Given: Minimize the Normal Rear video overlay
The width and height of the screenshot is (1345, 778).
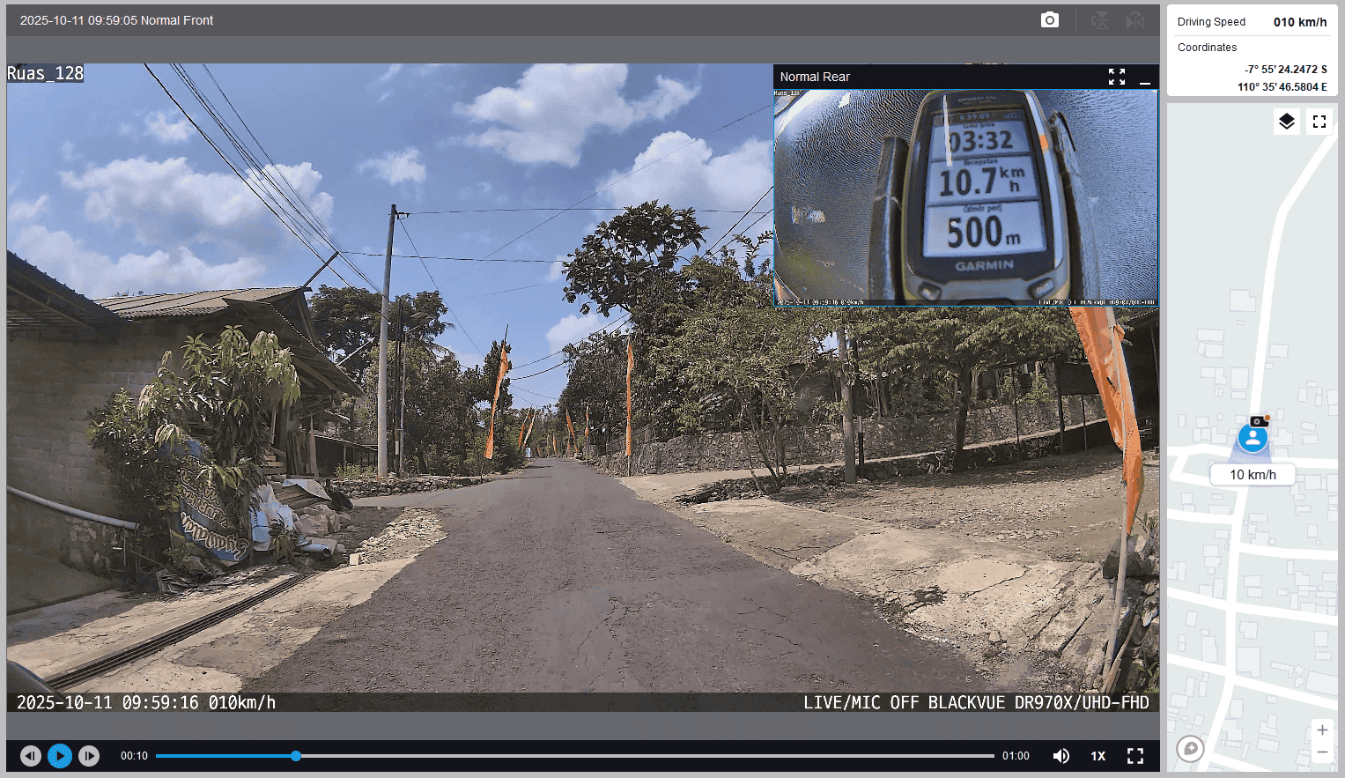Looking at the screenshot, I should 1144,78.
